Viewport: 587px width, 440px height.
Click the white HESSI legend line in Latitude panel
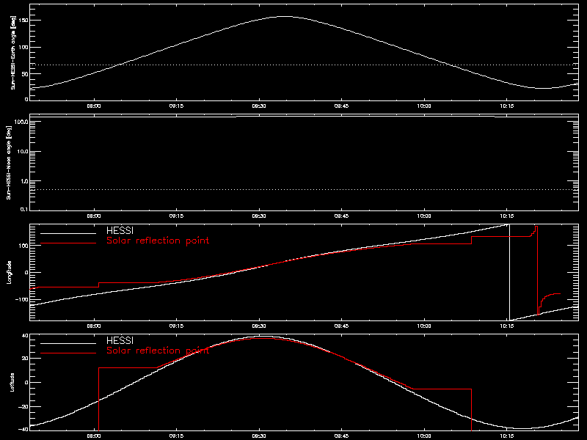point(68,343)
